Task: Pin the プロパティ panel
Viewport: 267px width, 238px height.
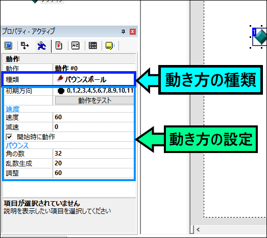Action: pyautogui.click(x=123, y=32)
